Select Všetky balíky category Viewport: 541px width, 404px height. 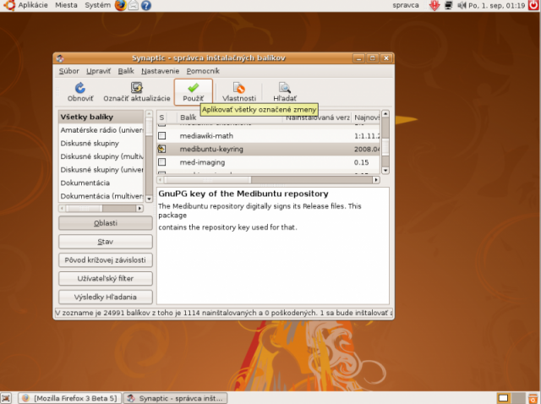(101, 117)
